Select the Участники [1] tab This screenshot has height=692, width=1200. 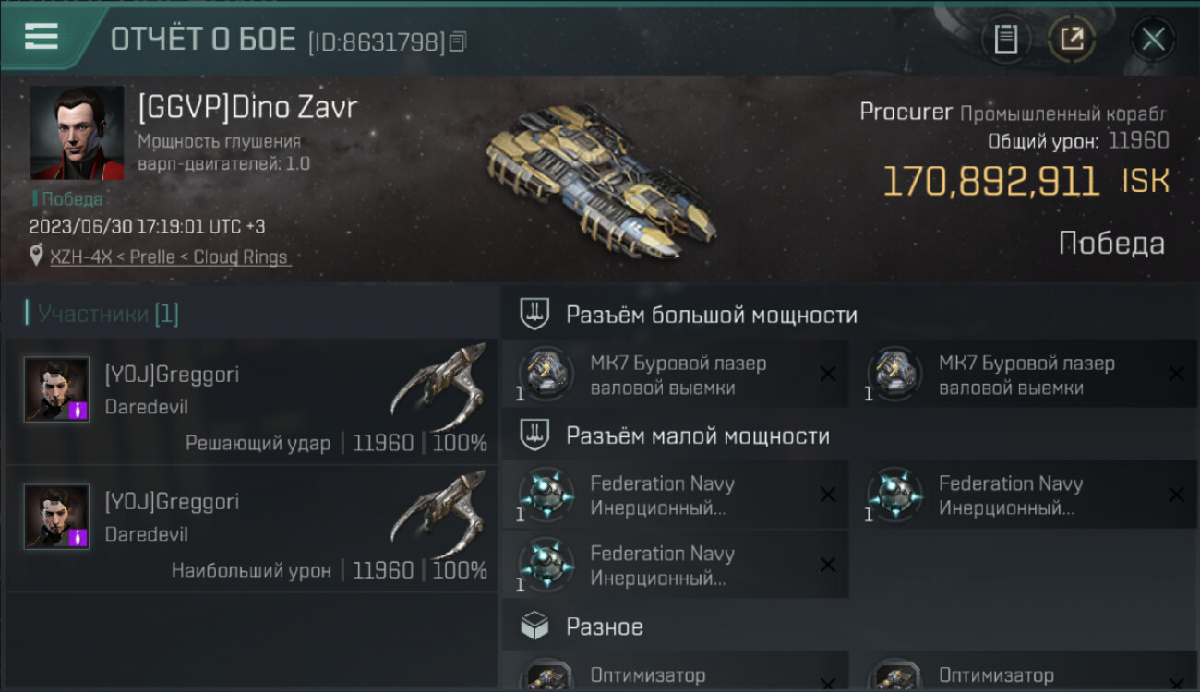103,314
